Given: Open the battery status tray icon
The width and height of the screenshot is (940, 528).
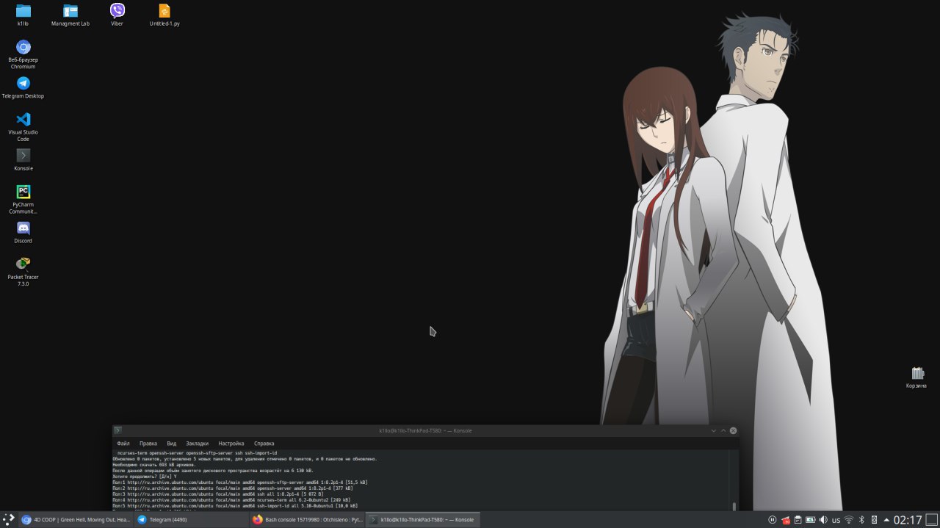Looking at the screenshot, I should (810, 520).
